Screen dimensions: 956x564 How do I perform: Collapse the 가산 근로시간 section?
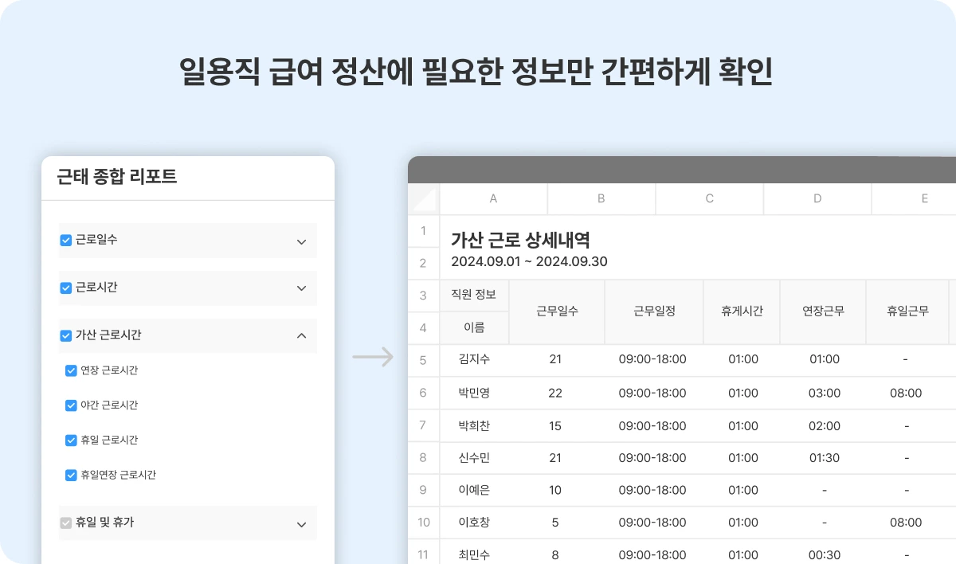pos(301,335)
